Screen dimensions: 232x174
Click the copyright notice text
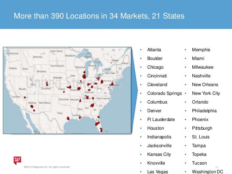tap(47, 167)
